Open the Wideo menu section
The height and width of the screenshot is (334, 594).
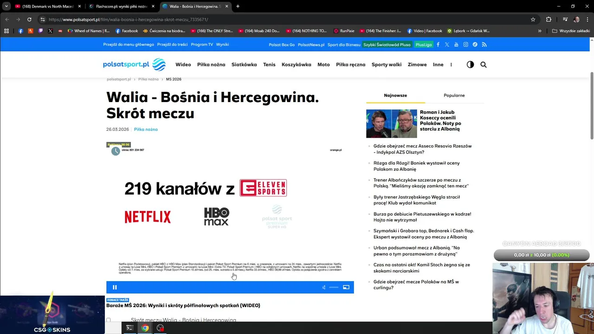tap(183, 64)
